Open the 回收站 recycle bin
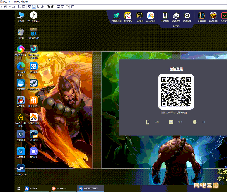 21,34
